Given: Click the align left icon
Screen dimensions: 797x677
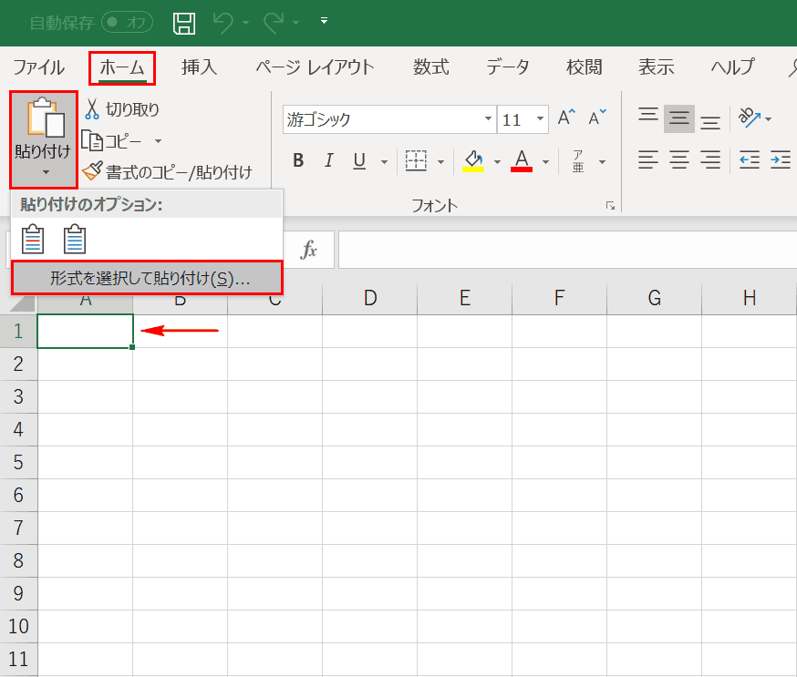Looking at the screenshot, I should [x=648, y=160].
